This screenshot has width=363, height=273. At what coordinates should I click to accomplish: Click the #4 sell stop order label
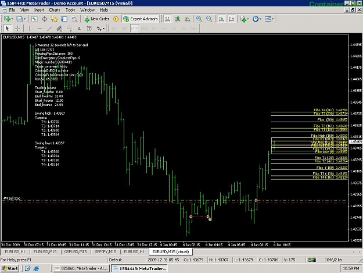(12, 198)
